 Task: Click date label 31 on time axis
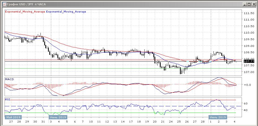click(43, 122)
